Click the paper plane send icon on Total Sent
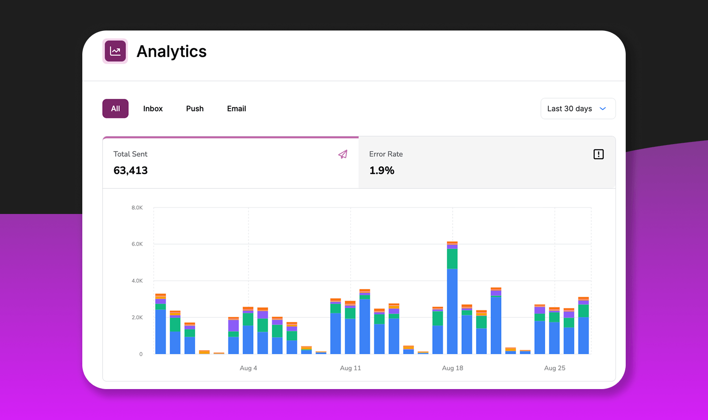708x420 pixels. click(342, 154)
